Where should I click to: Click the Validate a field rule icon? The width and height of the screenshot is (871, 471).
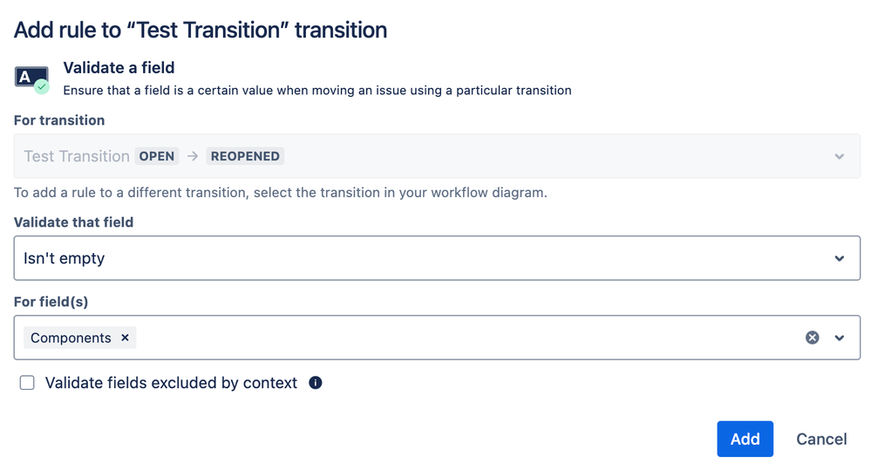click(31, 79)
